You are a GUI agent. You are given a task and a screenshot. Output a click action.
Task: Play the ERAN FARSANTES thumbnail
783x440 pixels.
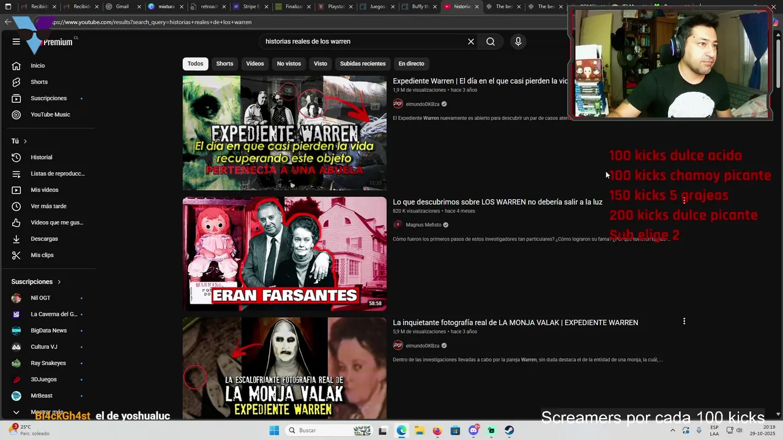tap(284, 254)
